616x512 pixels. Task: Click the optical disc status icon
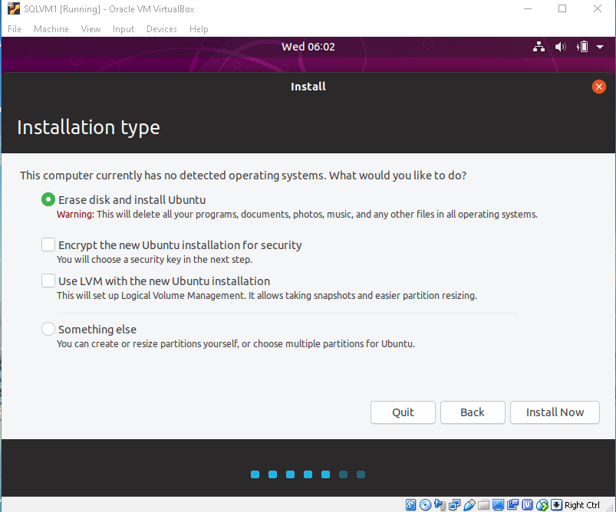tap(425, 505)
